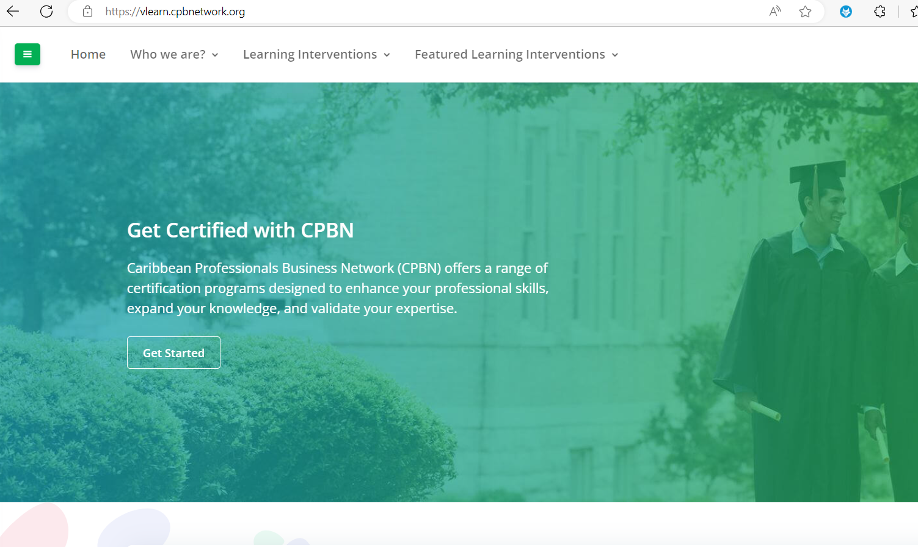The height and width of the screenshot is (547, 918).
Task: Reload the page with the refresh icon
Action: [46, 12]
